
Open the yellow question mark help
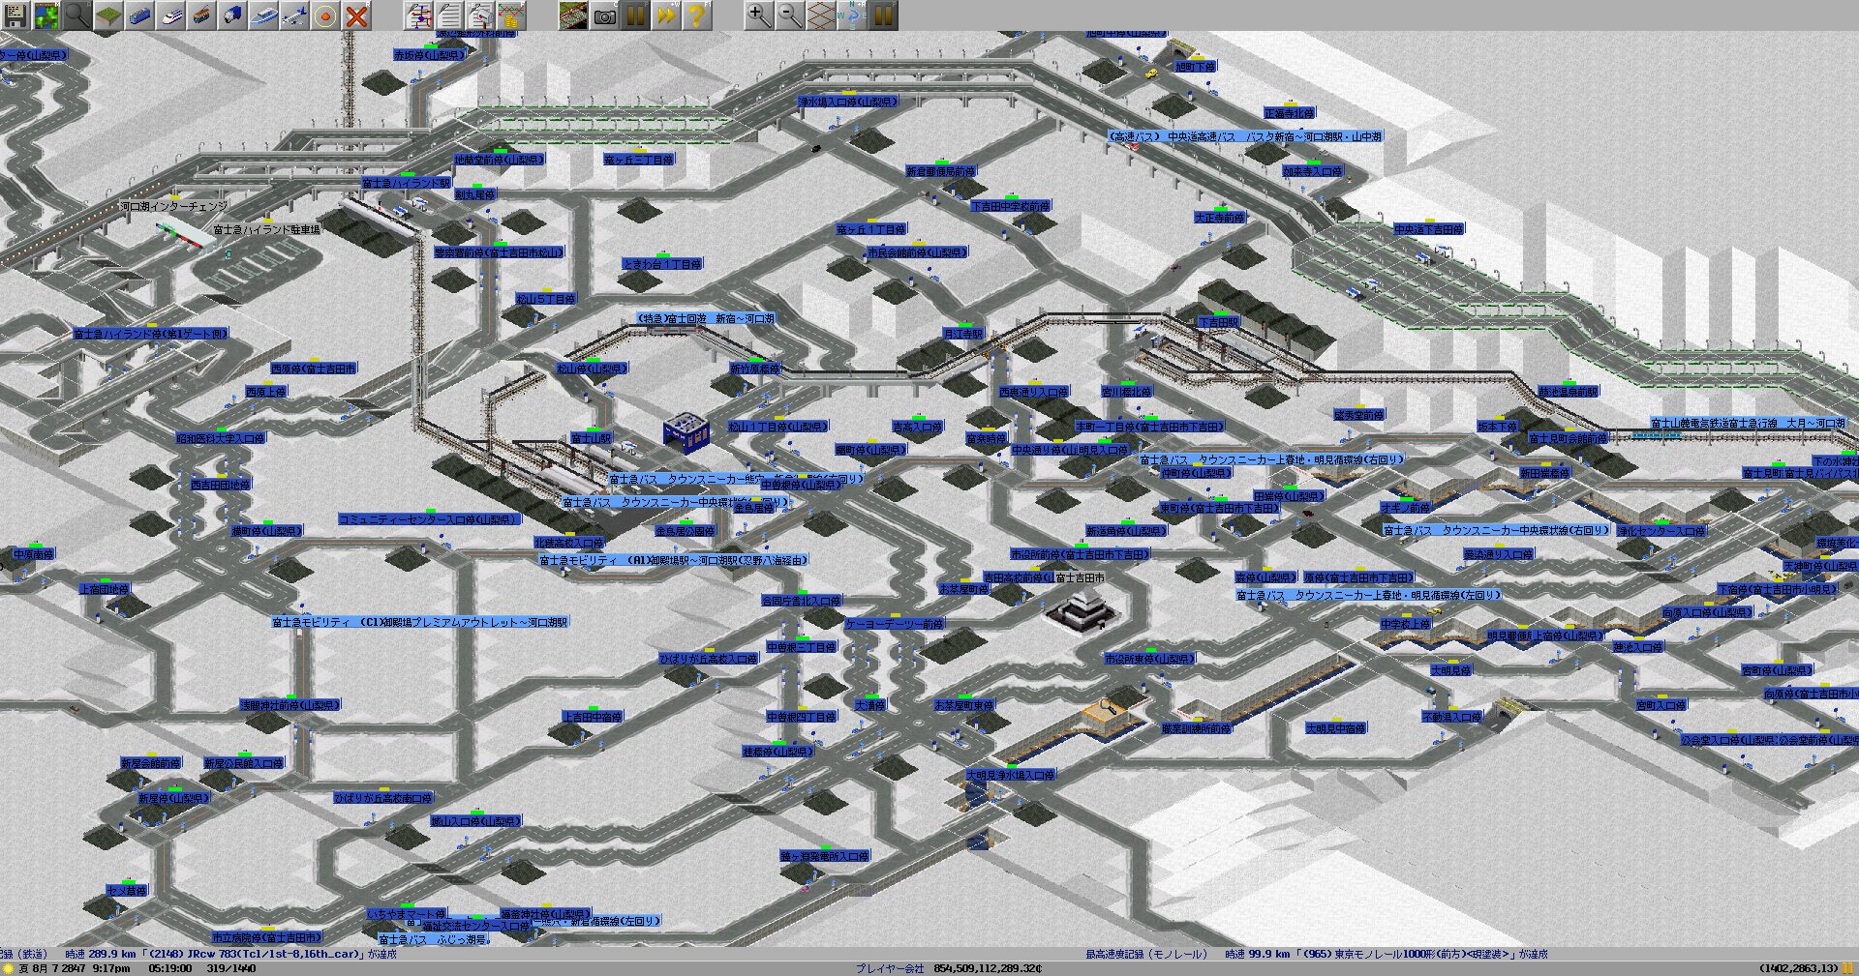click(697, 15)
